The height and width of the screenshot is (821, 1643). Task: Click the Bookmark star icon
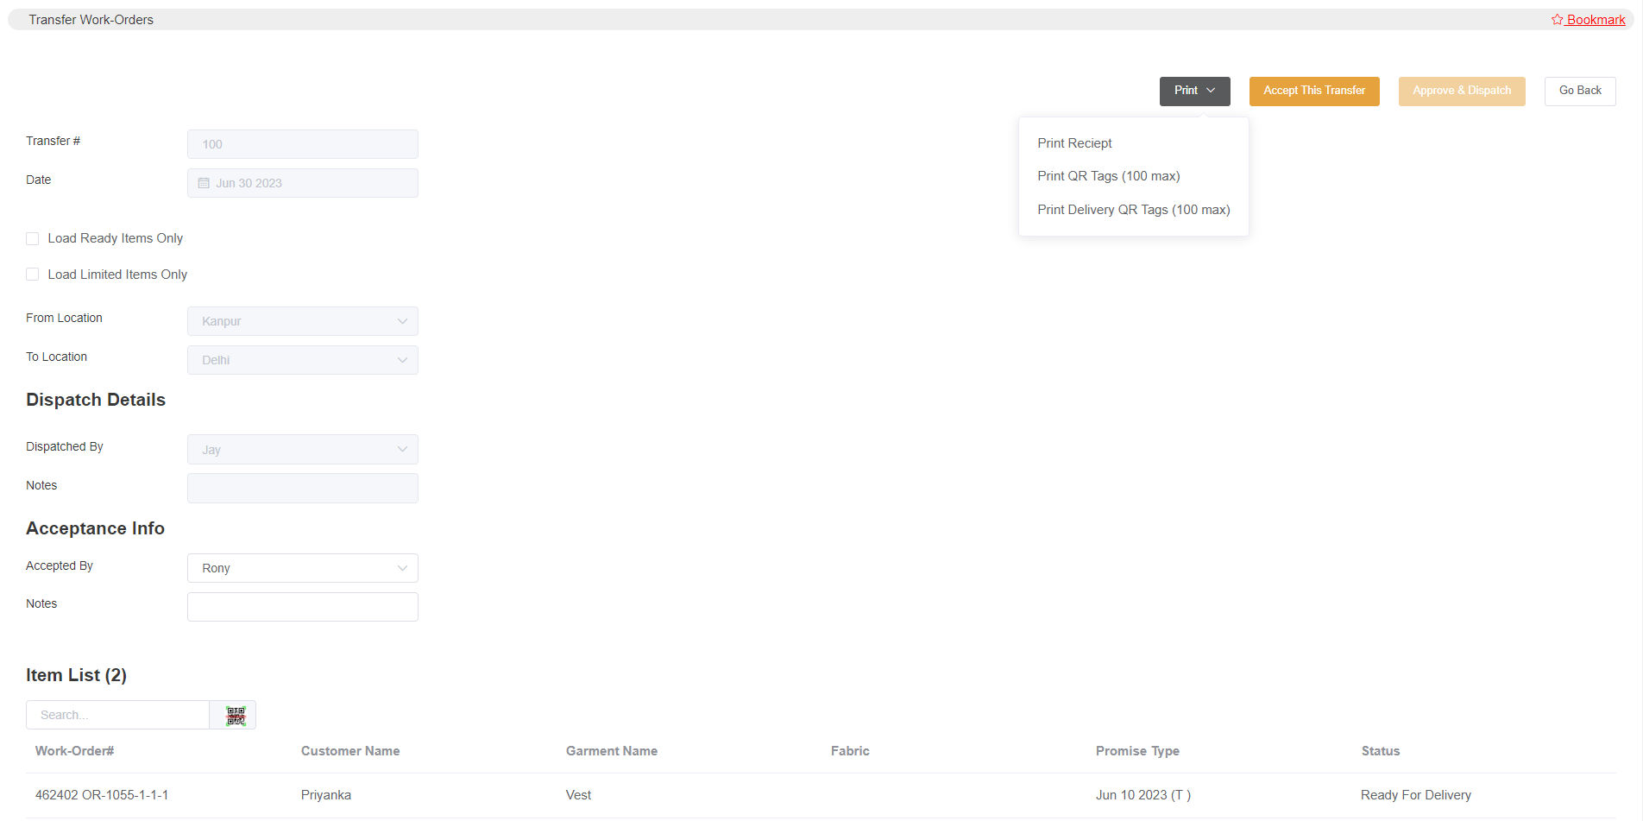tap(1557, 20)
